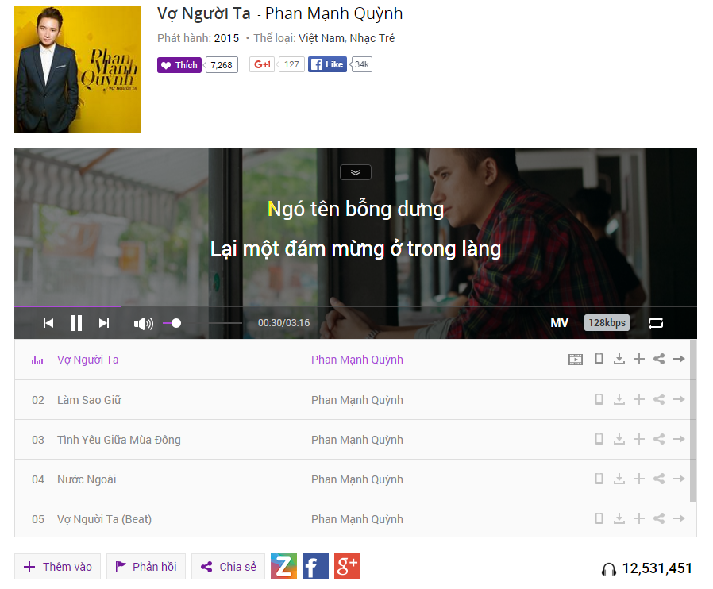Skip to the next track
The image size is (713, 589).
(x=104, y=323)
